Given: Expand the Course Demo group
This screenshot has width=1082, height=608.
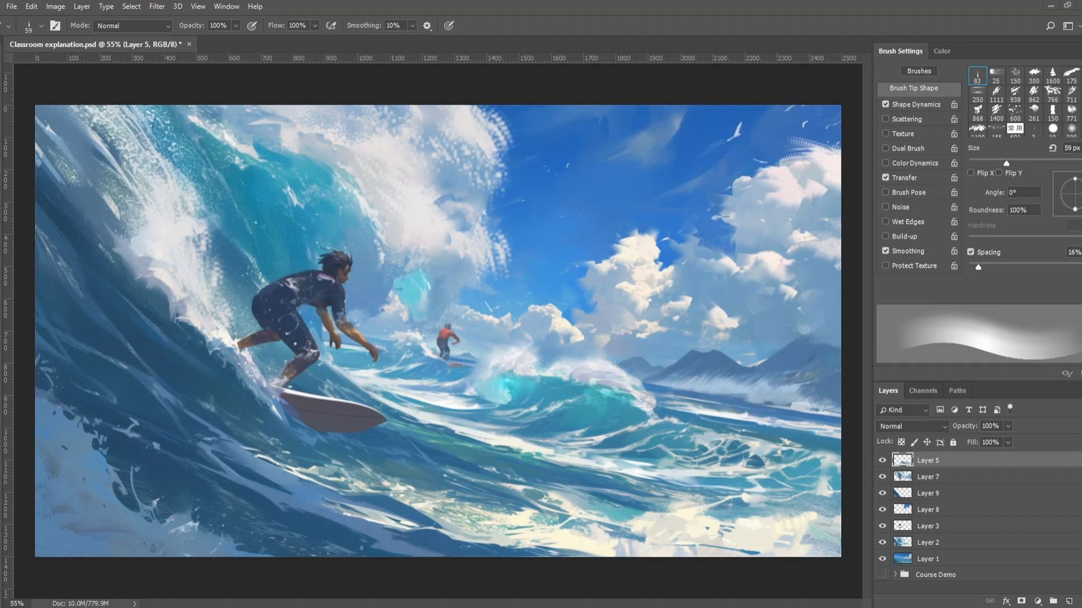Looking at the screenshot, I should click(895, 574).
